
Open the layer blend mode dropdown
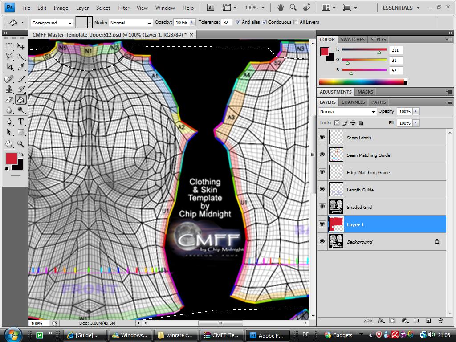(x=347, y=111)
